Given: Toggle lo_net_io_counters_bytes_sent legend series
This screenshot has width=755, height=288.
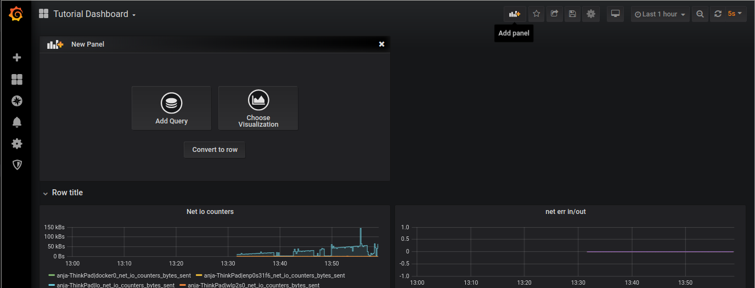Looking at the screenshot, I should (x=115, y=285).
